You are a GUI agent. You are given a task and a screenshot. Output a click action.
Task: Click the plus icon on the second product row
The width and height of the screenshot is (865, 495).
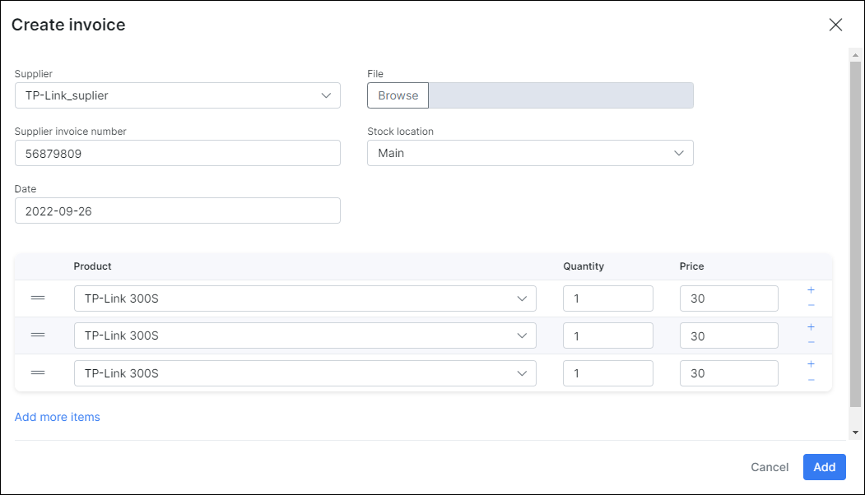tap(811, 327)
